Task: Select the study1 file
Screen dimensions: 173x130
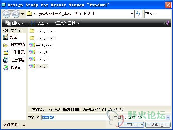Action: coord(38,52)
